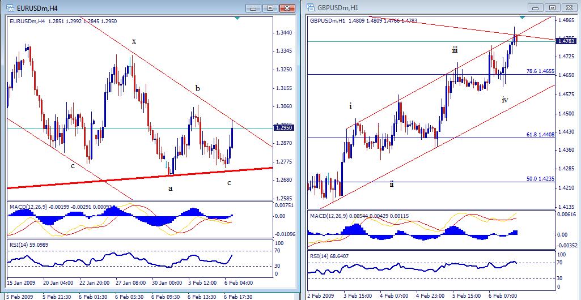
Task: Click the GBPUSDm,H1 window title bar chart icon
Action: (311, 8)
